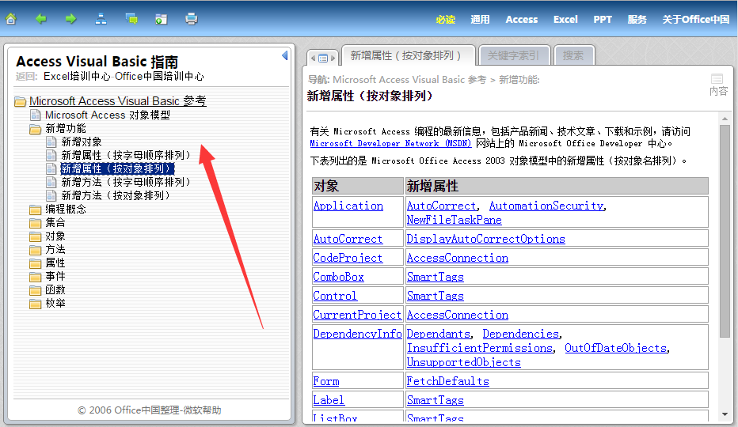Viewport: 738px width, 427px height.
Task: Click Microsoft Access Visual Basic 参考 in breadcrumb
Action: [x=409, y=80]
